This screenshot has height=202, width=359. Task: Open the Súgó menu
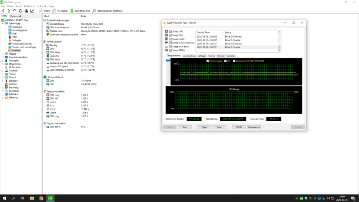click(x=51, y=6)
